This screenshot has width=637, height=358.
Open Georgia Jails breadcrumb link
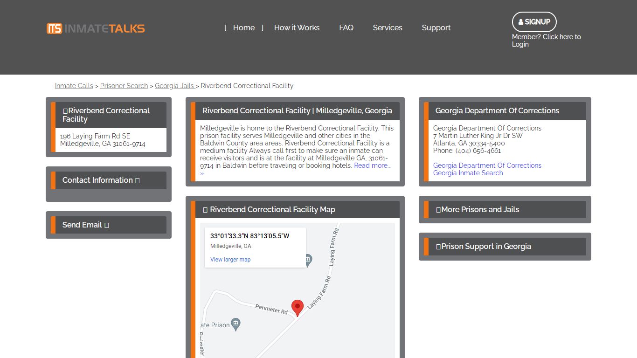174,86
